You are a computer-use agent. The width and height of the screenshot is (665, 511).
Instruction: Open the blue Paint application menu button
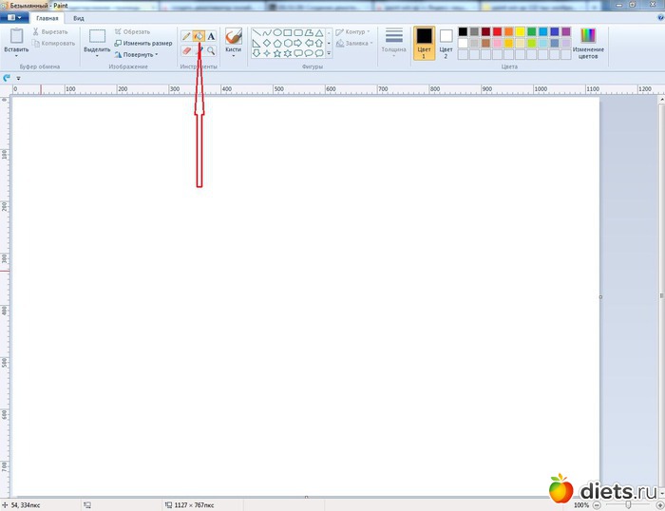(15, 18)
